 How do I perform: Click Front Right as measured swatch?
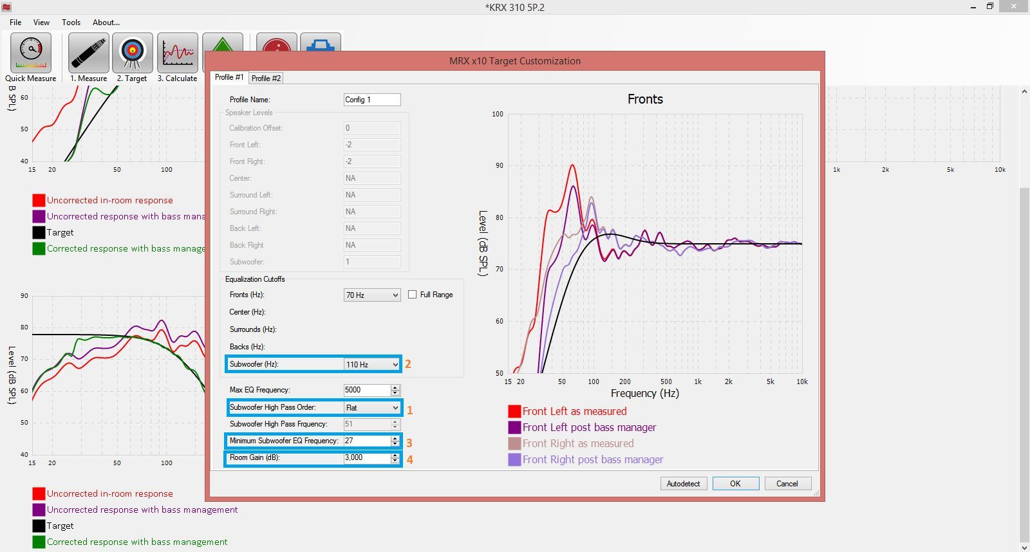pyautogui.click(x=514, y=443)
